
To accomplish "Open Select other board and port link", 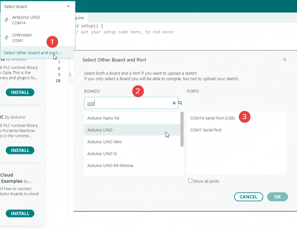I will tap(32, 53).
